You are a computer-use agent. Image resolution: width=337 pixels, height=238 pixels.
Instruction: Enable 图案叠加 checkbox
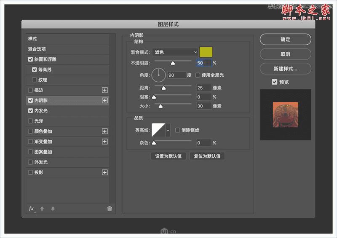pos(30,152)
